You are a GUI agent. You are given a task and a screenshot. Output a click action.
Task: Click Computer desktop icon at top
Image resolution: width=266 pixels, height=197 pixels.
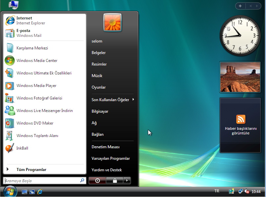pos(14,5)
